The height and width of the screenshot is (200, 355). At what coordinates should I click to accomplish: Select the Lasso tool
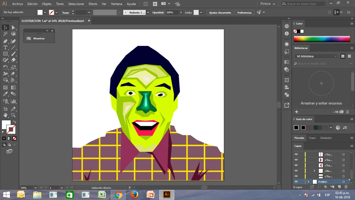[13, 34]
